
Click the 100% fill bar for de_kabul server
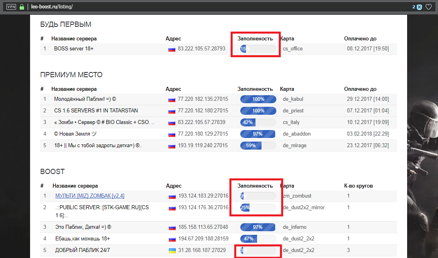(x=258, y=99)
